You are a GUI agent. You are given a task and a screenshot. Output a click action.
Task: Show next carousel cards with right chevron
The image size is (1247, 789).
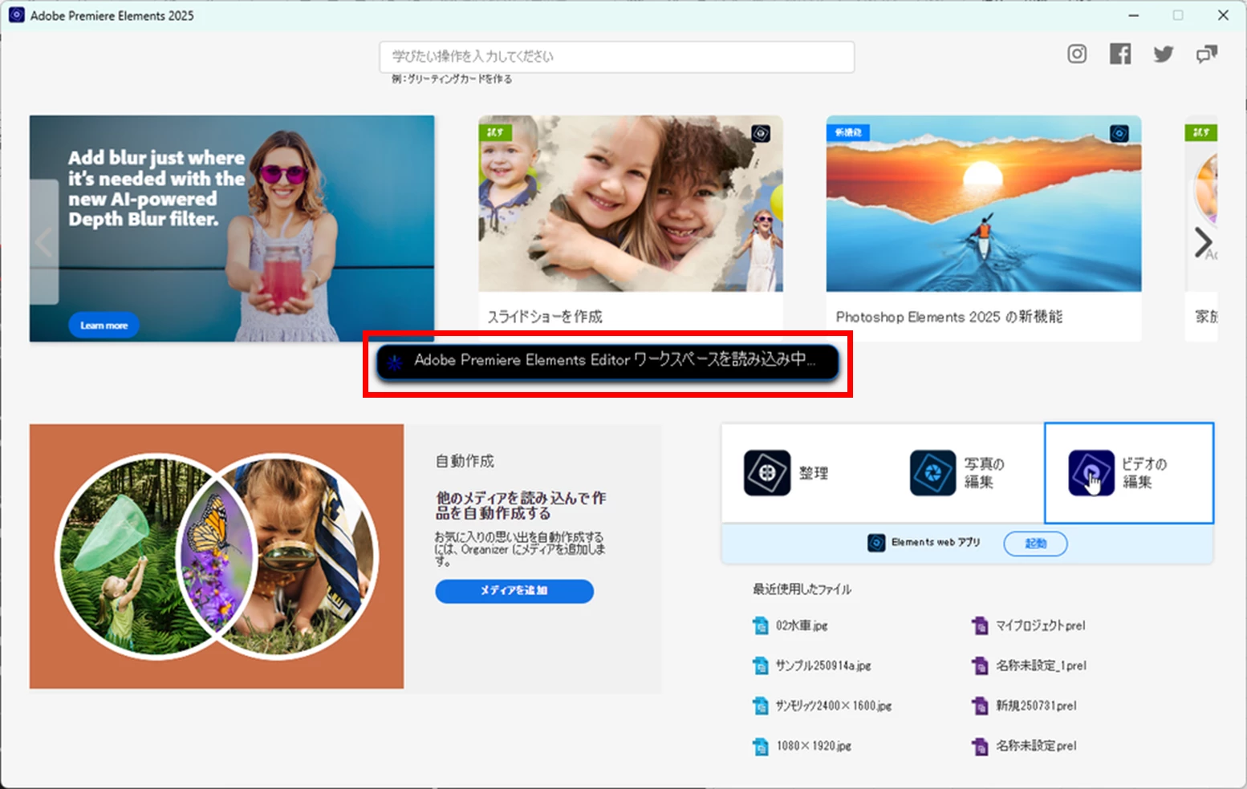[x=1203, y=242]
